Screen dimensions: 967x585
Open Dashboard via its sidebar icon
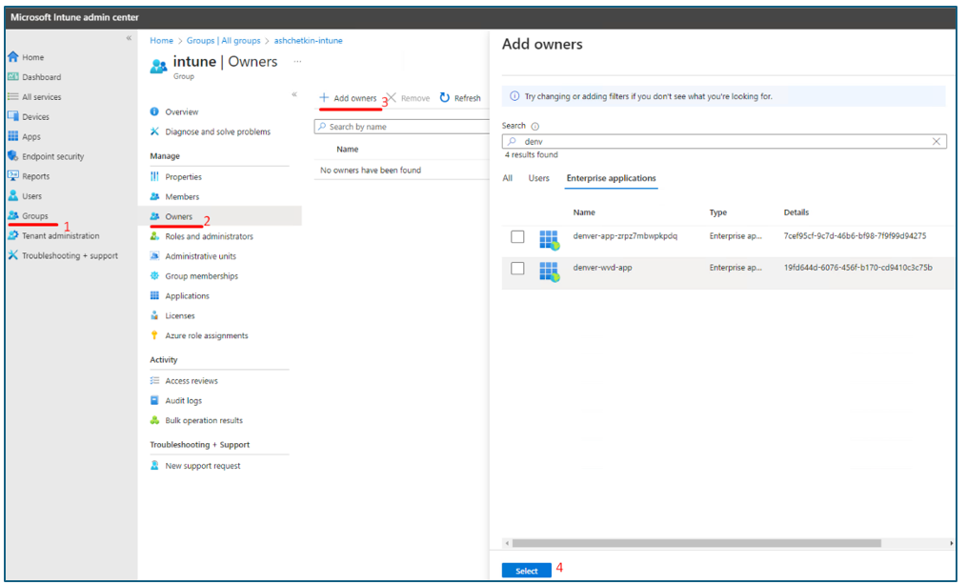coord(13,76)
